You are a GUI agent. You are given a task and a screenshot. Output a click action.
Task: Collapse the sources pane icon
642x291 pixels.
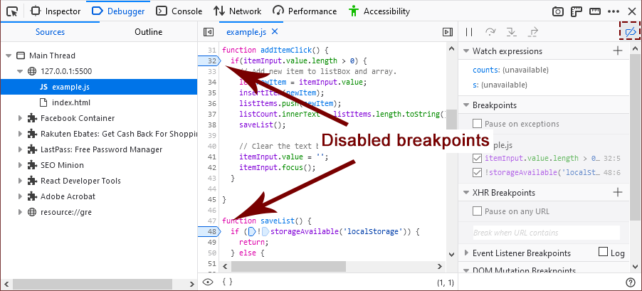209,32
